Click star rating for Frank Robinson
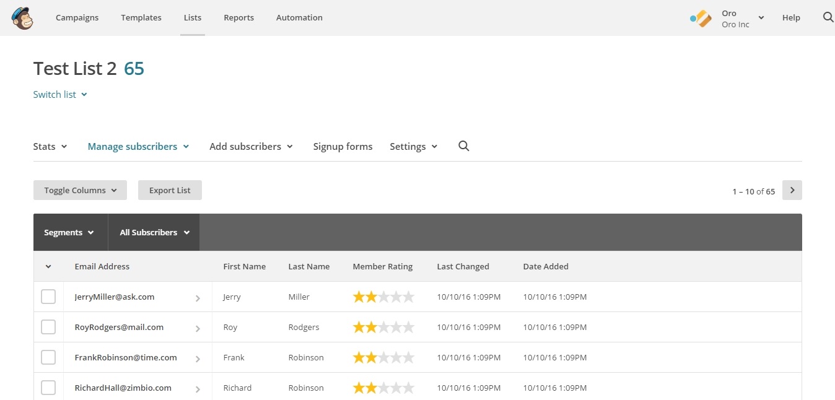The height and width of the screenshot is (400, 835). 383,357
